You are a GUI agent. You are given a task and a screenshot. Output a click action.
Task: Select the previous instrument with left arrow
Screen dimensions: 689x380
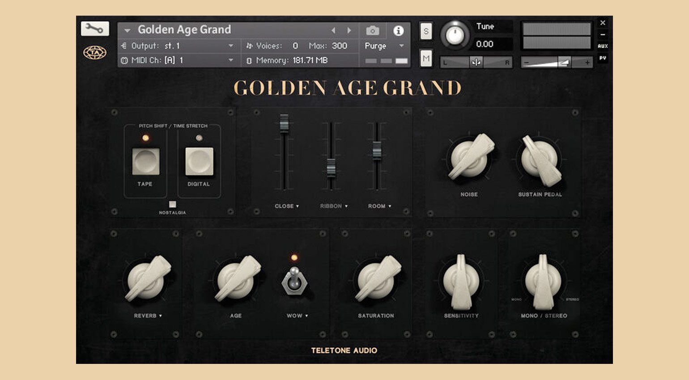333,30
